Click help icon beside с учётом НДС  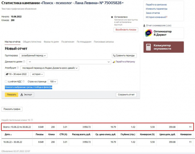[23, 81]
